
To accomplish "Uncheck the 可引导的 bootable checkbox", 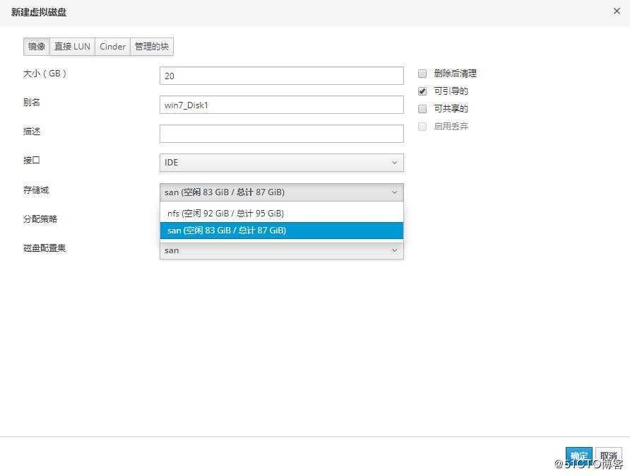I will click(422, 91).
